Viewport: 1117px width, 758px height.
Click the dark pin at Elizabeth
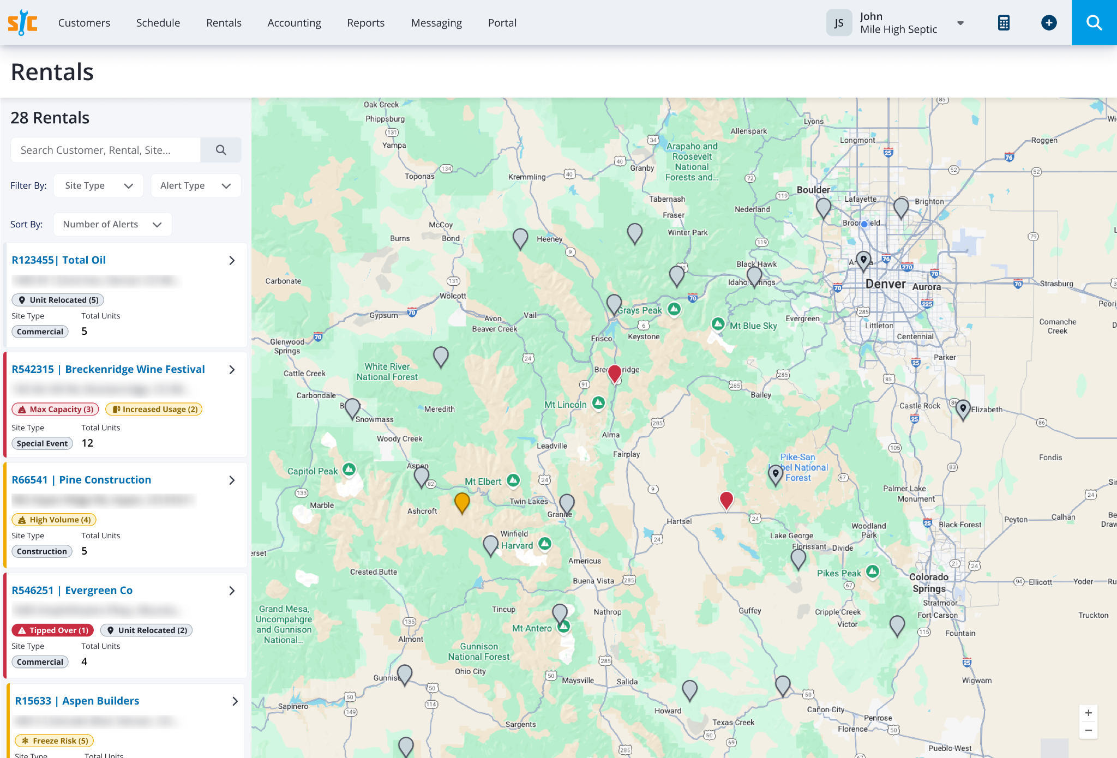pyautogui.click(x=963, y=410)
